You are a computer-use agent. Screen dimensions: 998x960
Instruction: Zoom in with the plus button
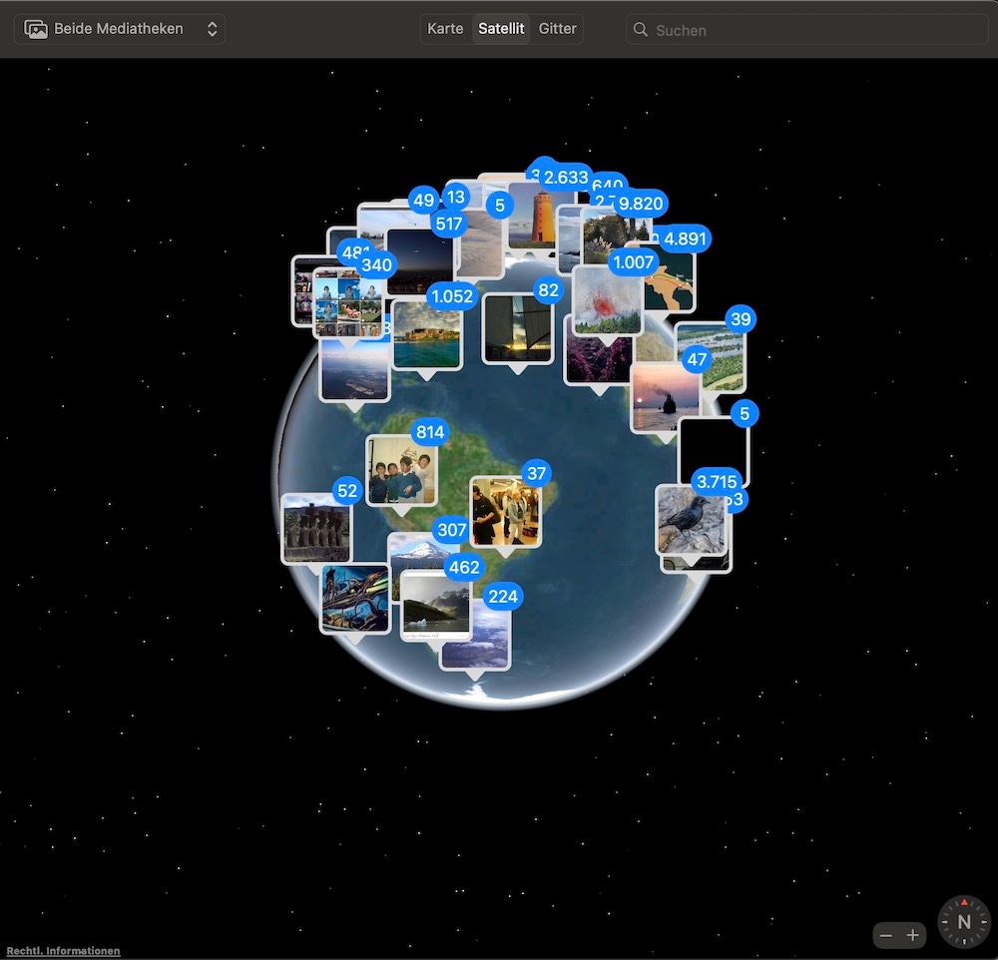tap(912, 935)
